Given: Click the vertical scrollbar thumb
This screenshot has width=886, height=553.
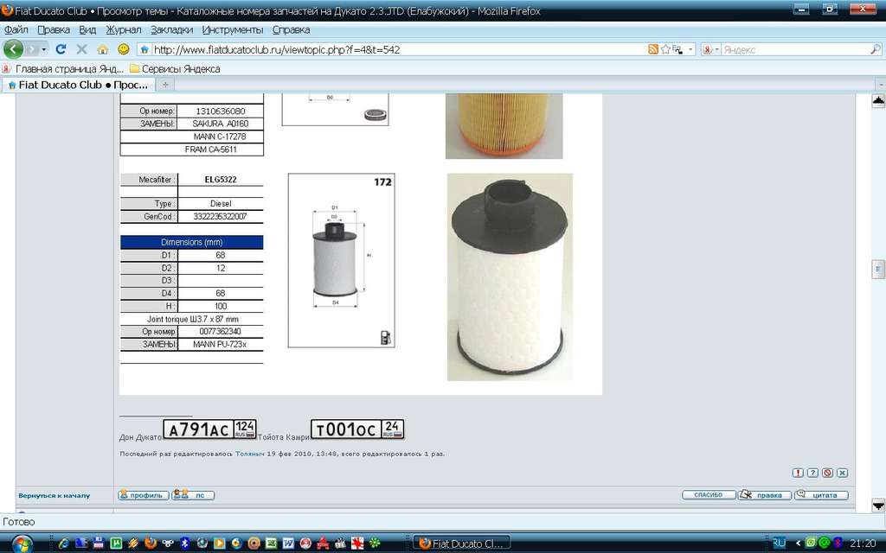Looking at the screenshot, I should tap(878, 270).
